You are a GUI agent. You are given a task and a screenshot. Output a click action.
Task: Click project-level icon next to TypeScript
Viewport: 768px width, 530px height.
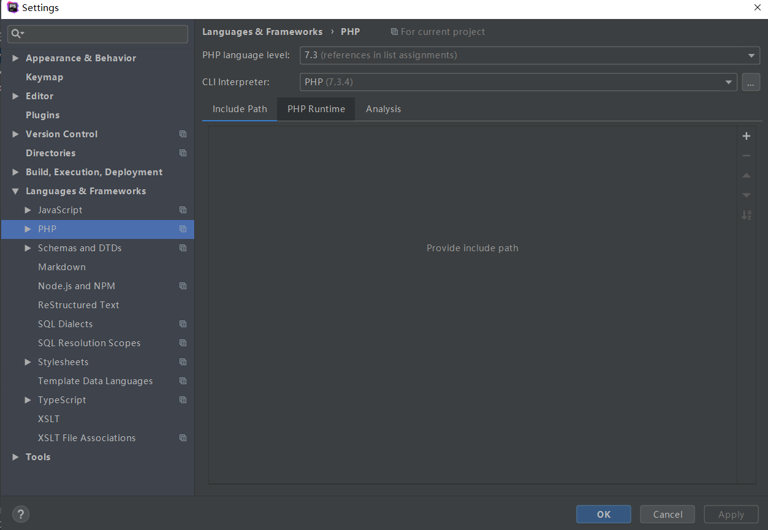[183, 400]
